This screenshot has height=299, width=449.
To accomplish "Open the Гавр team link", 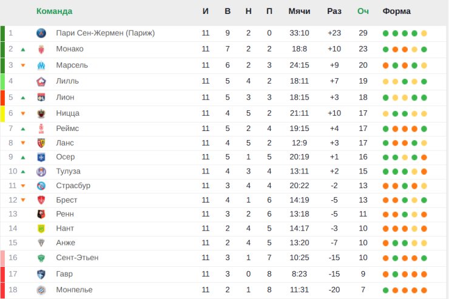I will [x=64, y=274].
